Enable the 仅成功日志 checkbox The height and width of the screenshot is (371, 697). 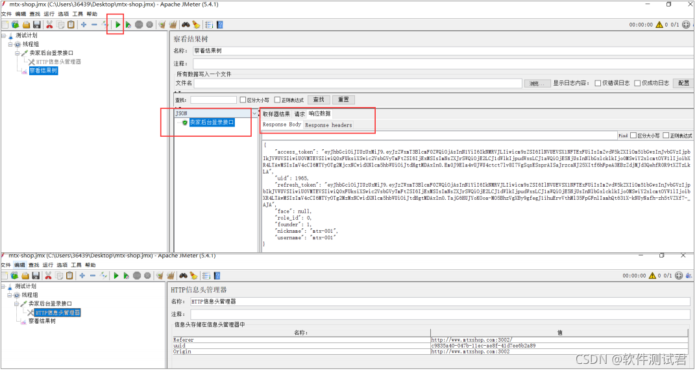point(637,83)
